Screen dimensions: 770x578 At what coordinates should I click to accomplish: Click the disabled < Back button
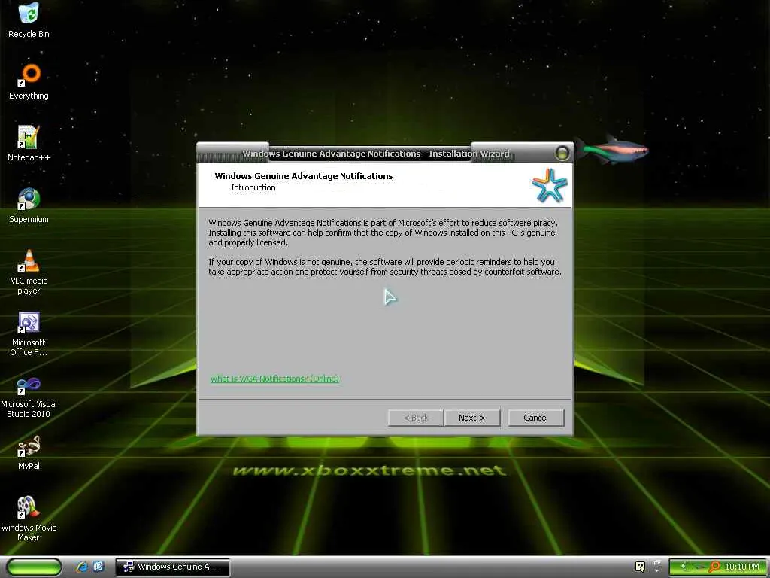pyautogui.click(x=415, y=418)
